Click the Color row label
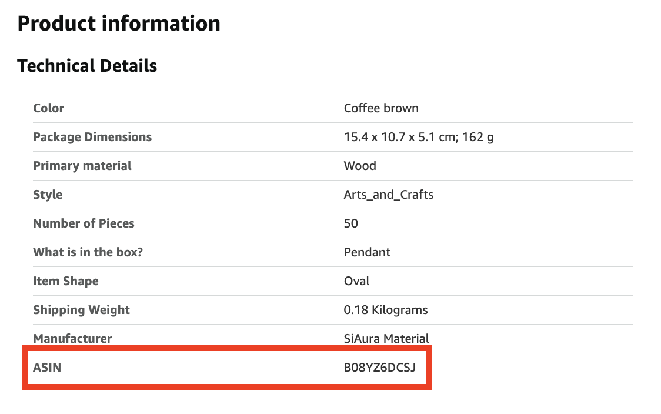The image size is (661, 414). (48, 108)
